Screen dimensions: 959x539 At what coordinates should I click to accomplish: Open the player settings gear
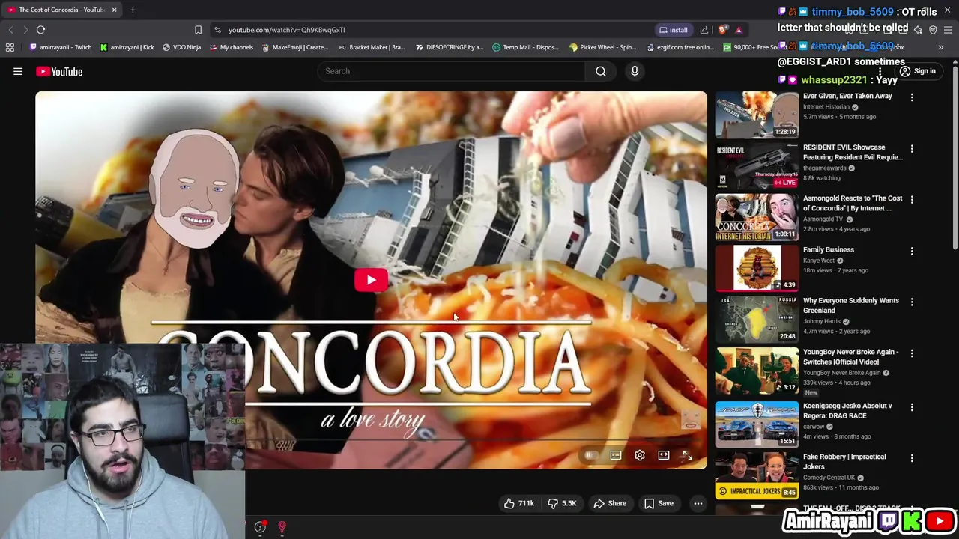pos(640,455)
